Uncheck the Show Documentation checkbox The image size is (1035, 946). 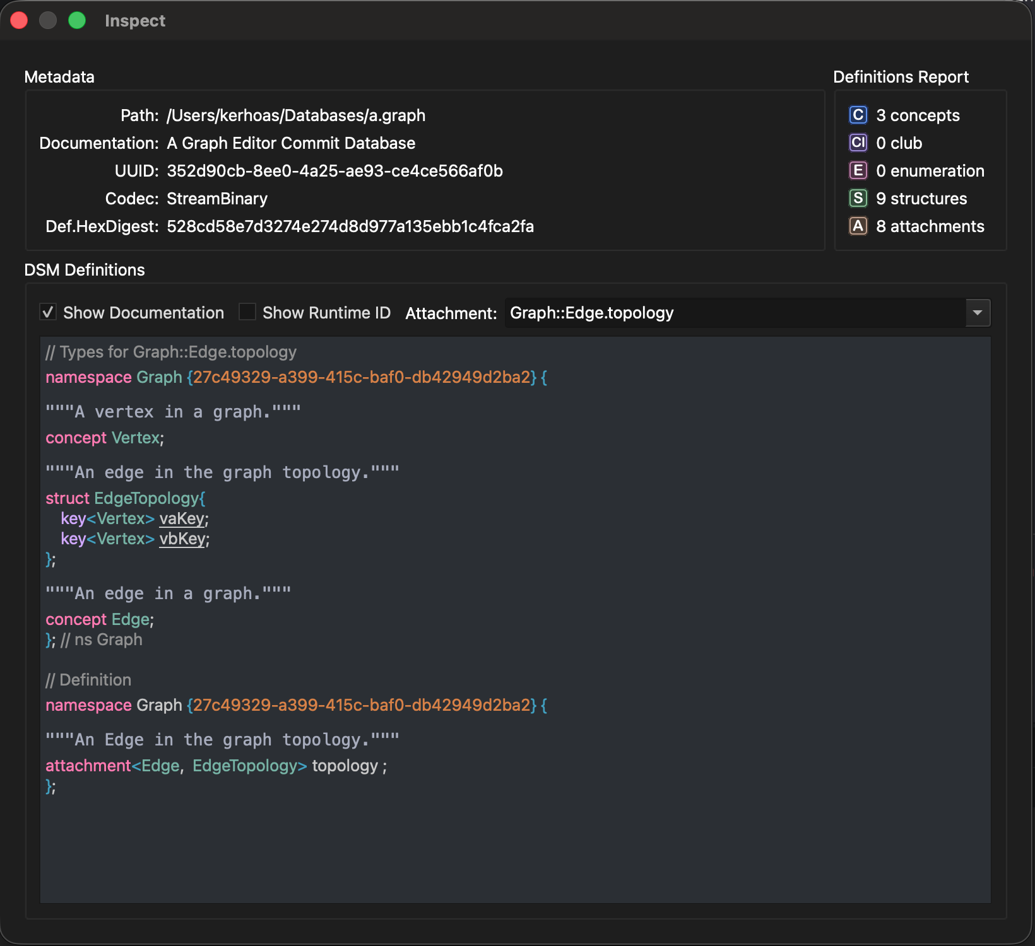coord(49,312)
